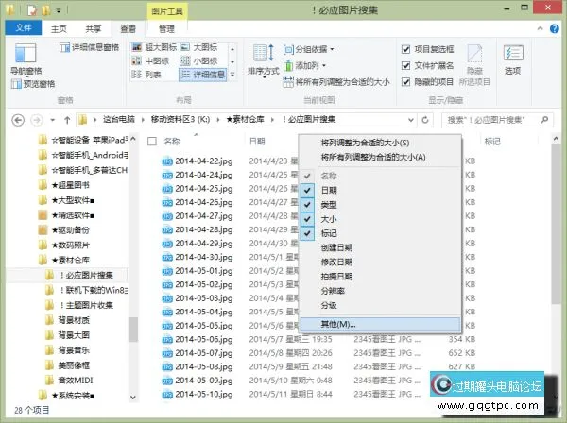The width and height of the screenshot is (567, 423).
Task: Toggle 隐藏的项目 hidden items checkbox
Action: tap(406, 82)
